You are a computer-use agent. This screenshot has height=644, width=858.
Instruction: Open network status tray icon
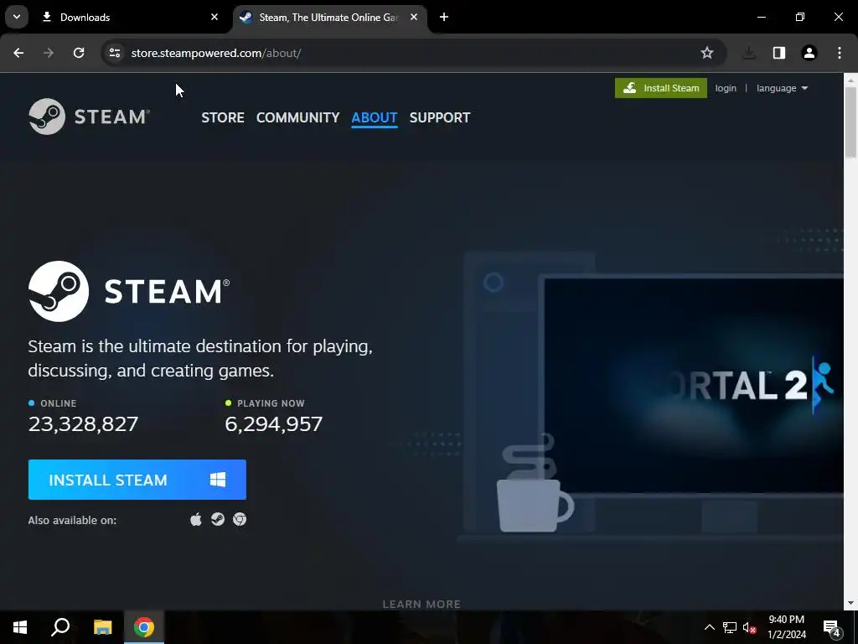(x=730, y=627)
